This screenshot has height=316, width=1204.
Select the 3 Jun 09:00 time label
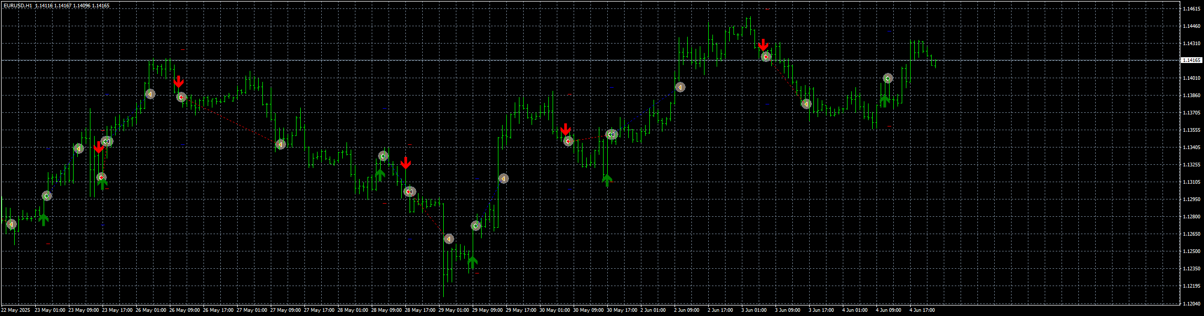(788, 310)
